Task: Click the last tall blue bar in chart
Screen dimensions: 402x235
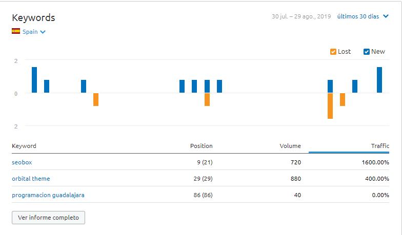Action: click(379, 80)
